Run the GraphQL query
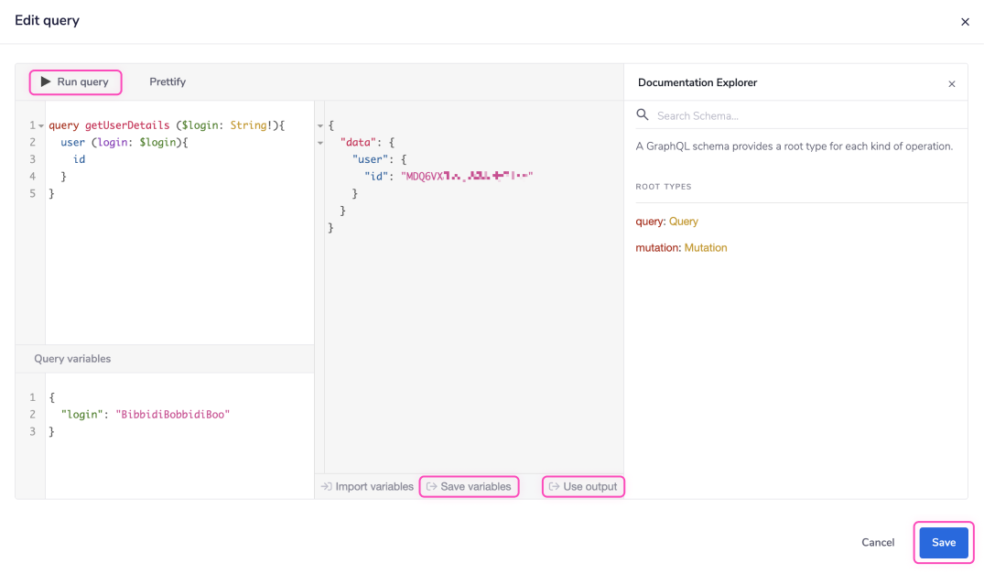 click(75, 81)
